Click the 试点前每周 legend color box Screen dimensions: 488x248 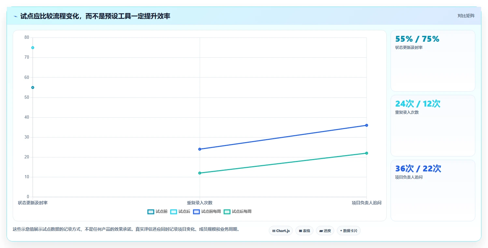pos(196,212)
